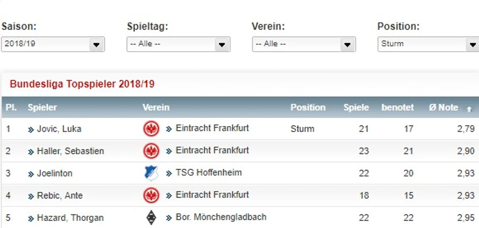Open Bor. Mönchengladbach club link
Viewport: 479px width, 228px height.
coord(221,217)
